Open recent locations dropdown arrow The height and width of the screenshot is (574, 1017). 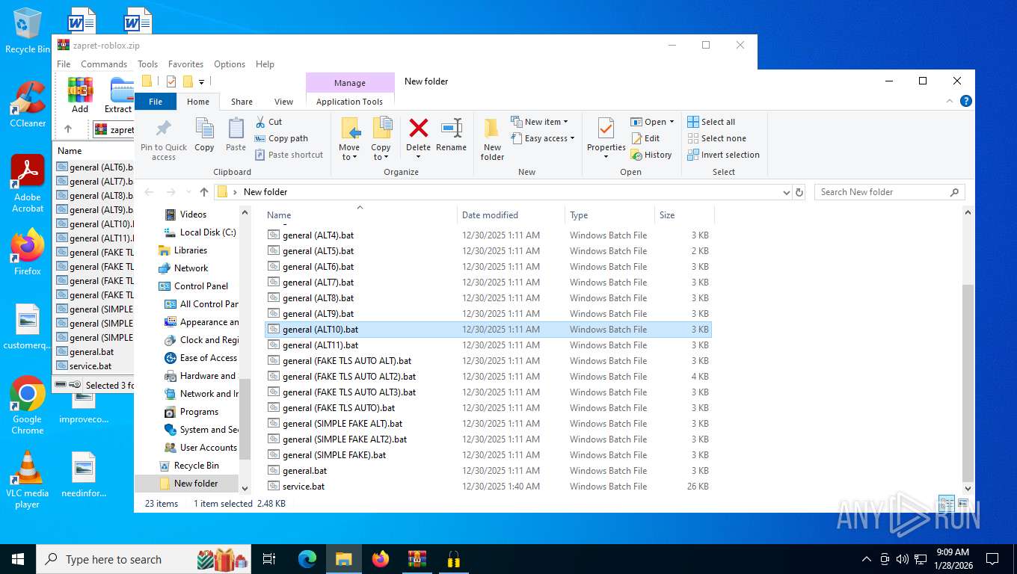188,192
